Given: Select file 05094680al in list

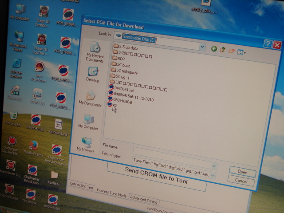Looking at the screenshot, I should click(120, 100).
